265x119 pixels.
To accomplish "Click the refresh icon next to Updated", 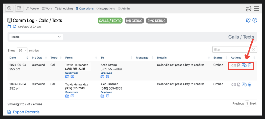I will (x=15, y=26).
